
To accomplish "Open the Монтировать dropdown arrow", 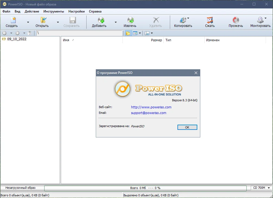I will coord(265,18).
